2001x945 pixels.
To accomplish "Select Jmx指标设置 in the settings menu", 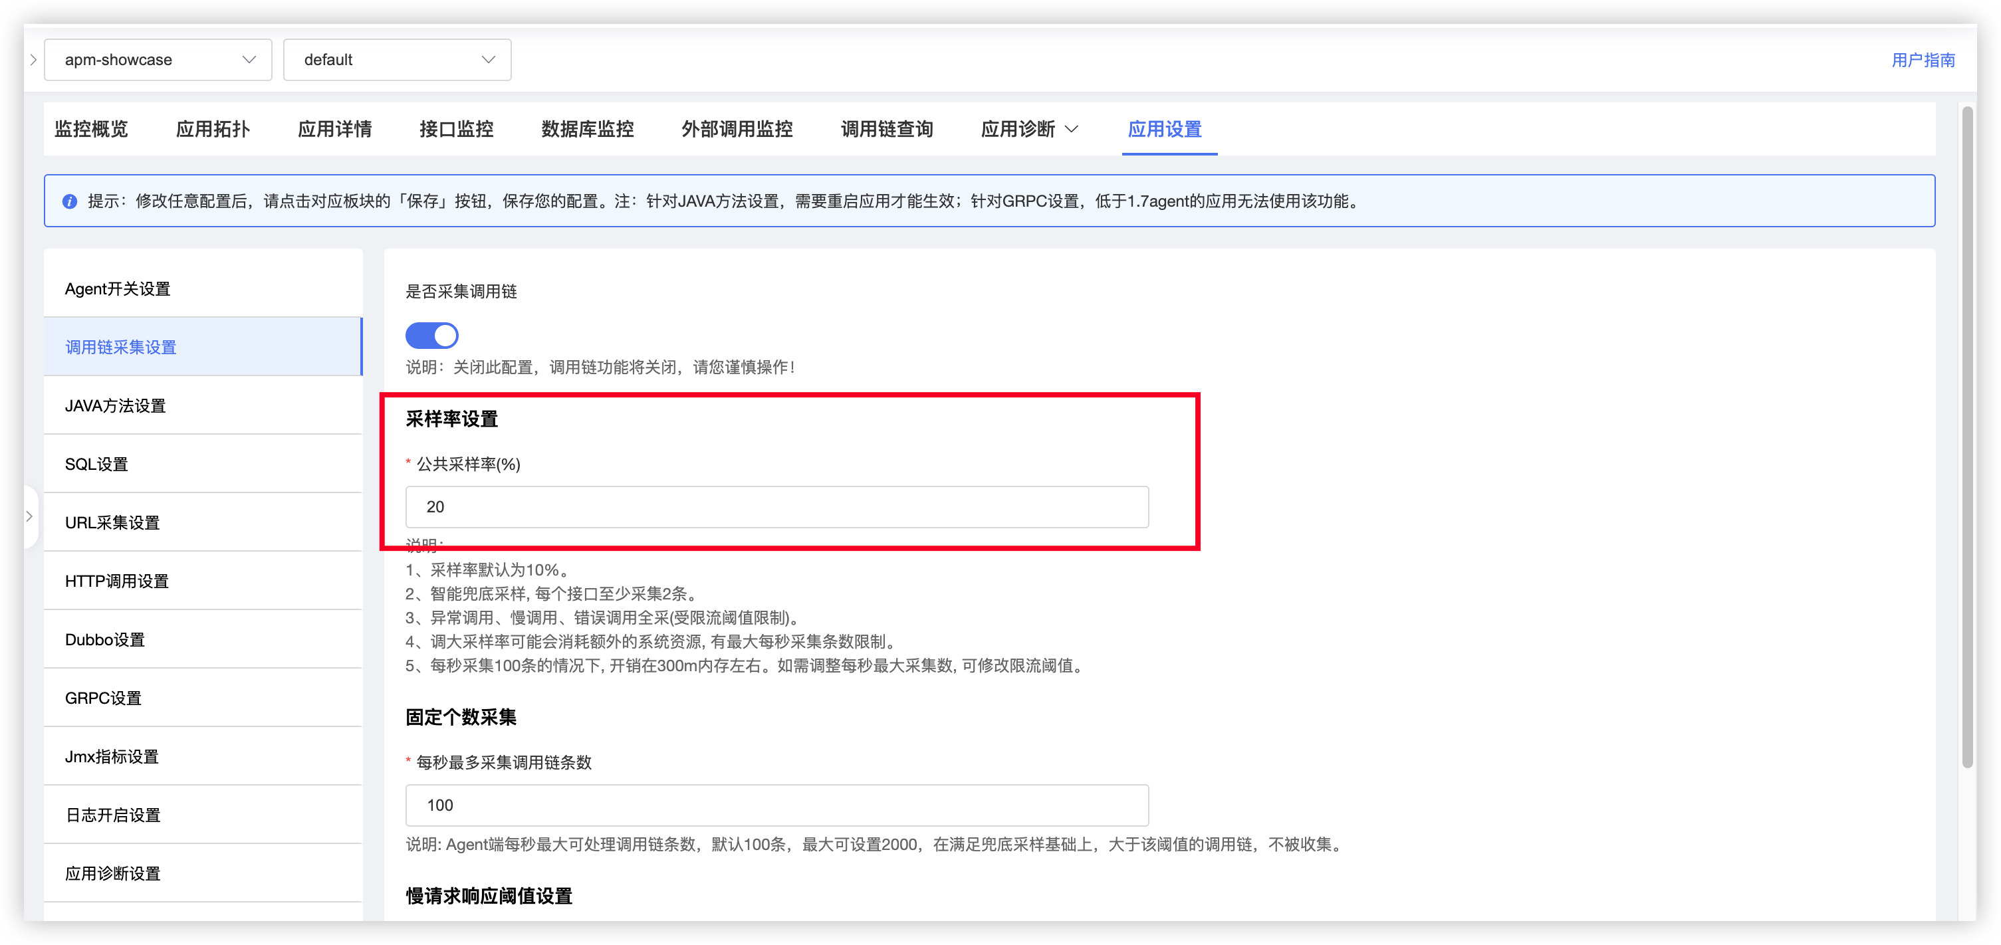I will [x=203, y=756].
